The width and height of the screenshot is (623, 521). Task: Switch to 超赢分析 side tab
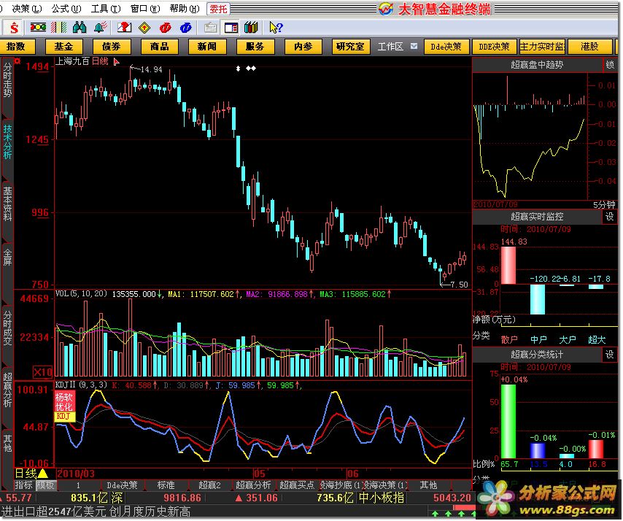(7, 390)
